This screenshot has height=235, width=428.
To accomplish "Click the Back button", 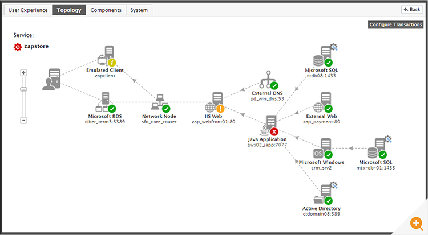I will (412, 10).
